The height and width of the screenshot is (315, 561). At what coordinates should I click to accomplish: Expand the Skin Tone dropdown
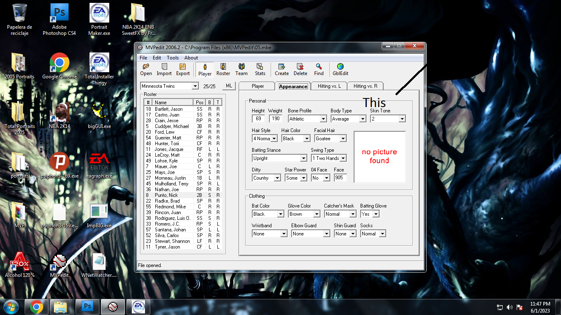(402, 119)
